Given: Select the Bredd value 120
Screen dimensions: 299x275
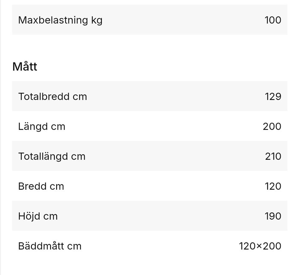Looking at the screenshot, I should point(273,186).
